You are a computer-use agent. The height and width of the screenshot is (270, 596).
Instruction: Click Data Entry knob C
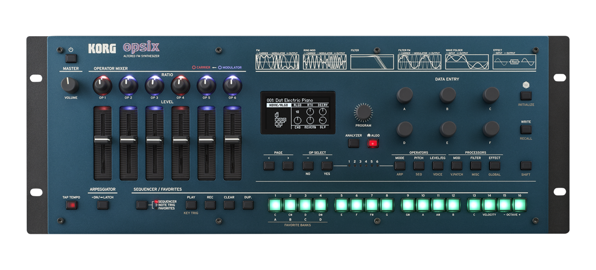[491, 95]
